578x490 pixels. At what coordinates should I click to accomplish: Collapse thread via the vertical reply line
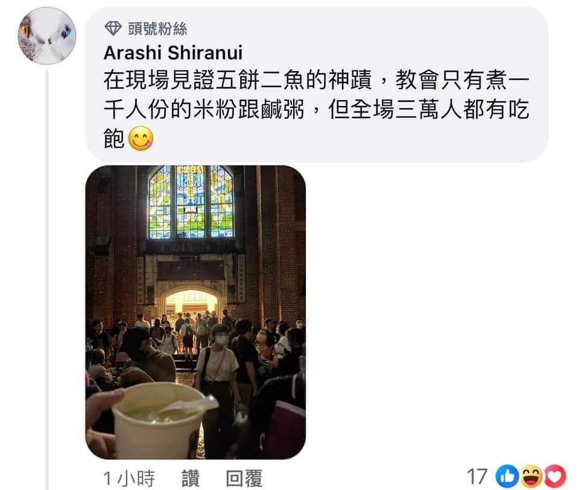[x=47, y=280]
